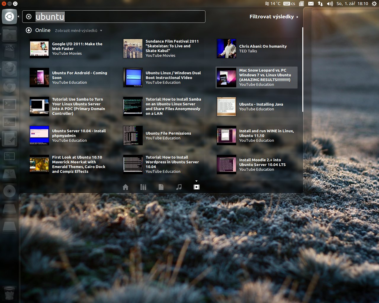Open the date and time menu
This screenshot has width=379, height=303.
point(352,4)
